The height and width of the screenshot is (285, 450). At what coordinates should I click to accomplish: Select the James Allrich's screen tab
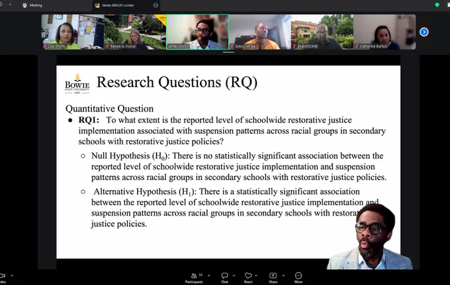click(x=126, y=5)
